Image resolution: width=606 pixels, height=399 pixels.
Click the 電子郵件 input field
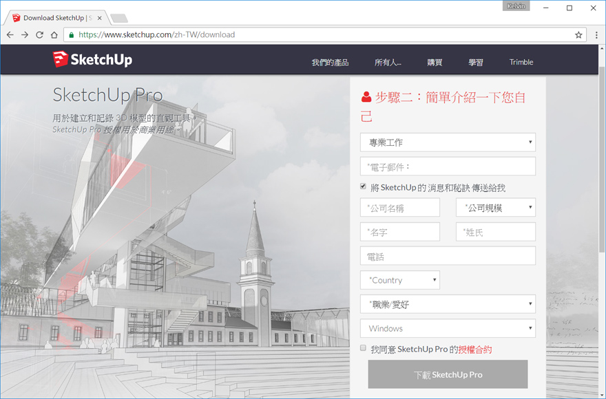(x=448, y=166)
